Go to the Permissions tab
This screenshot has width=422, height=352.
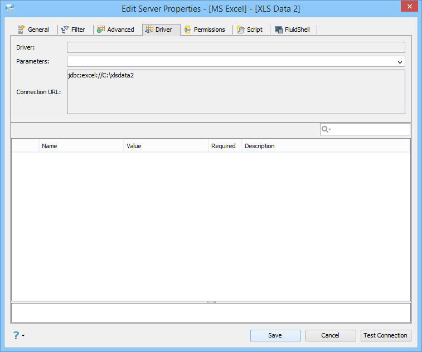(205, 30)
